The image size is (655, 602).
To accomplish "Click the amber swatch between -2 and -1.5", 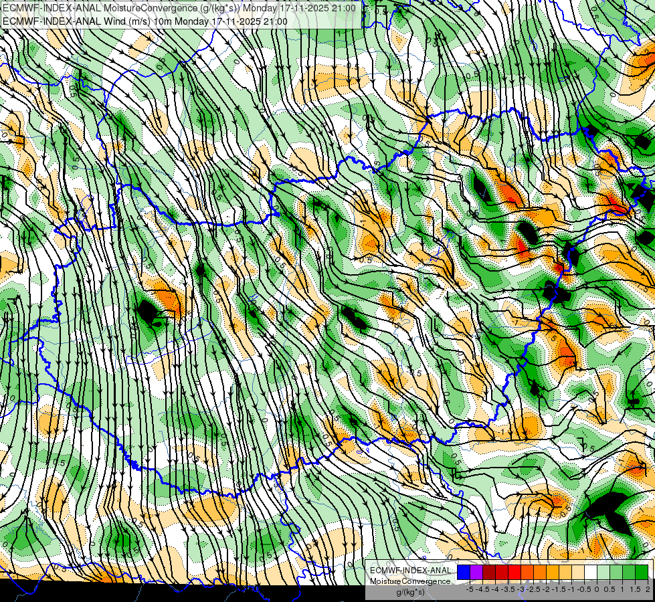I will pos(553,573).
